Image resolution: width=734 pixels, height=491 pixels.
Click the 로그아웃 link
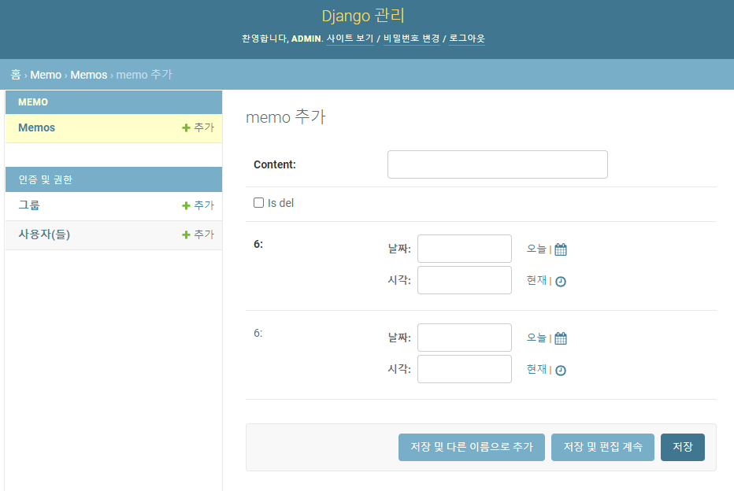[467, 39]
